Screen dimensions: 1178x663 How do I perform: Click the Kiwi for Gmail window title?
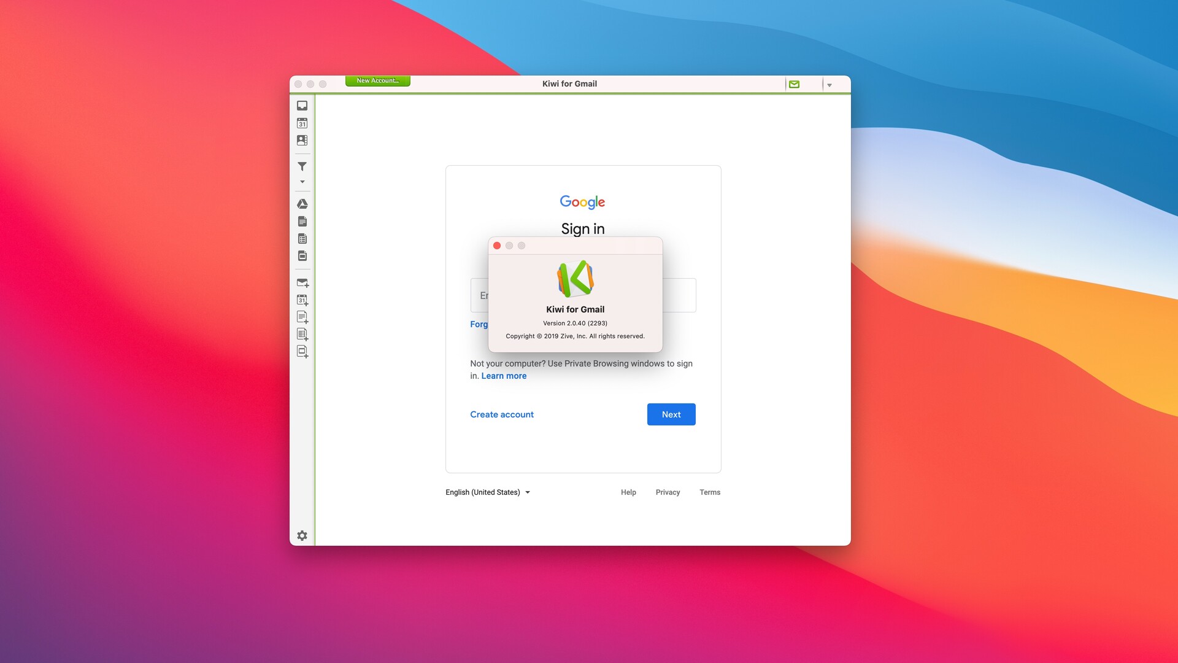569,83
